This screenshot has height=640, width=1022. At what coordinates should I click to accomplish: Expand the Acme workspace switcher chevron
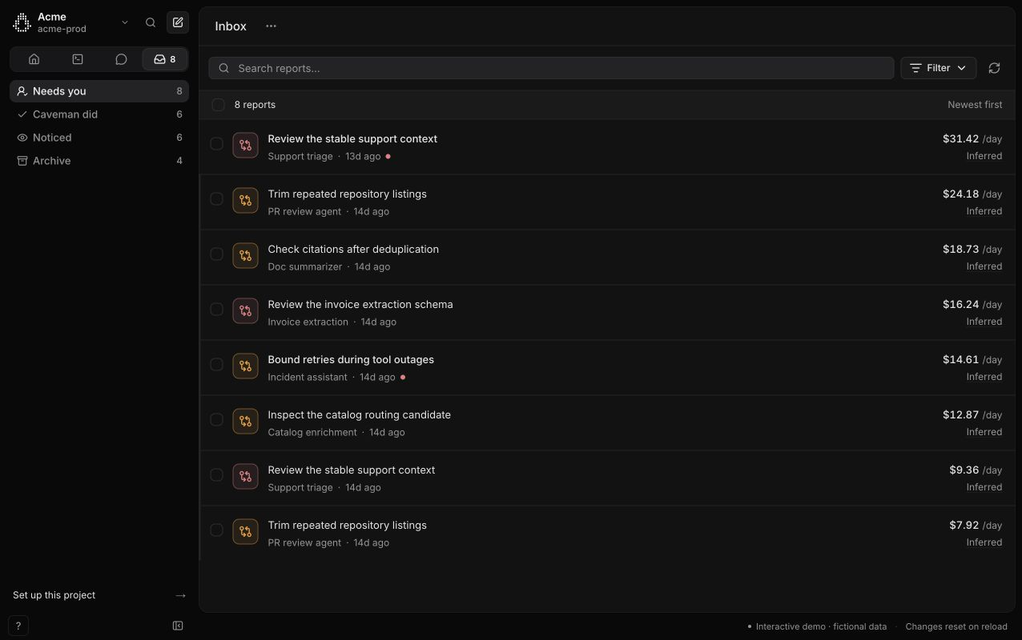pos(125,22)
